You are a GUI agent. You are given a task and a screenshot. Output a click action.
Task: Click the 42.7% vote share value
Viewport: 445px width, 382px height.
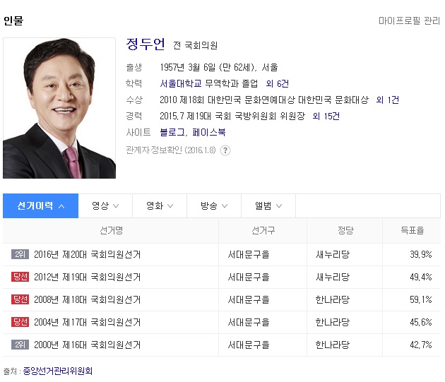click(x=420, y=345)
